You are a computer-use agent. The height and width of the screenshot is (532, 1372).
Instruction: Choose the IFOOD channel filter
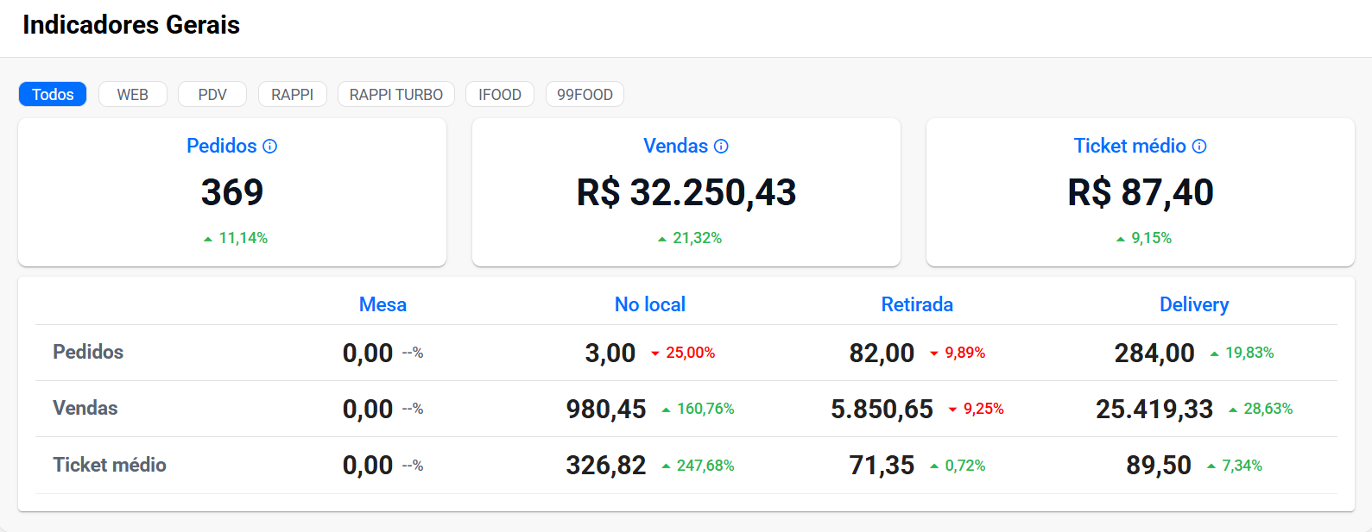click(x=500, y=94)
